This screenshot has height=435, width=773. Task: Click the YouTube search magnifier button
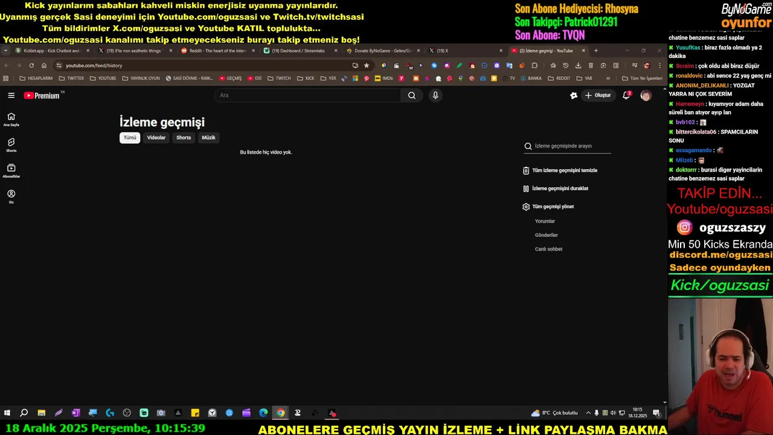[412, 95]
